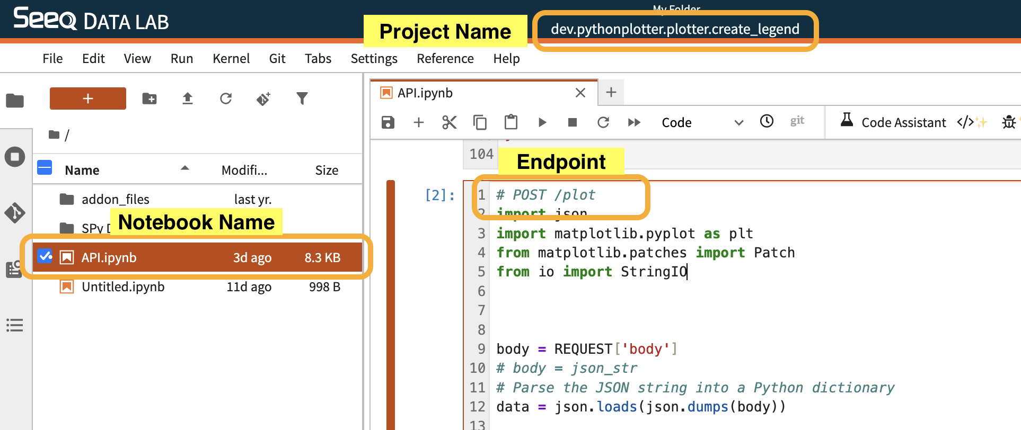
Task: Sort files by the Name column
Action: coord(82,170)
